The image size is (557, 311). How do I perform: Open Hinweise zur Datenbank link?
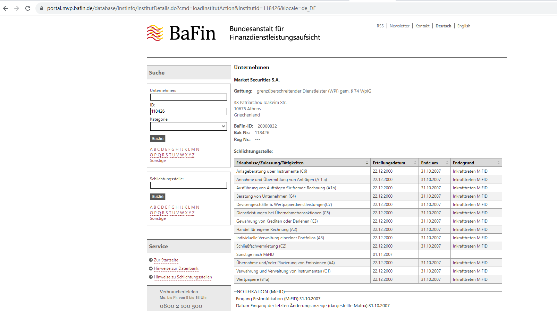pyautogui.click(x=176, y=268)
